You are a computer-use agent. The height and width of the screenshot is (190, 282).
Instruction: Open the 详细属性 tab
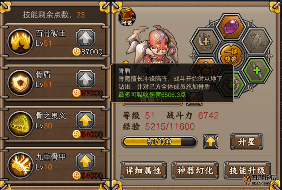(143, 170)
